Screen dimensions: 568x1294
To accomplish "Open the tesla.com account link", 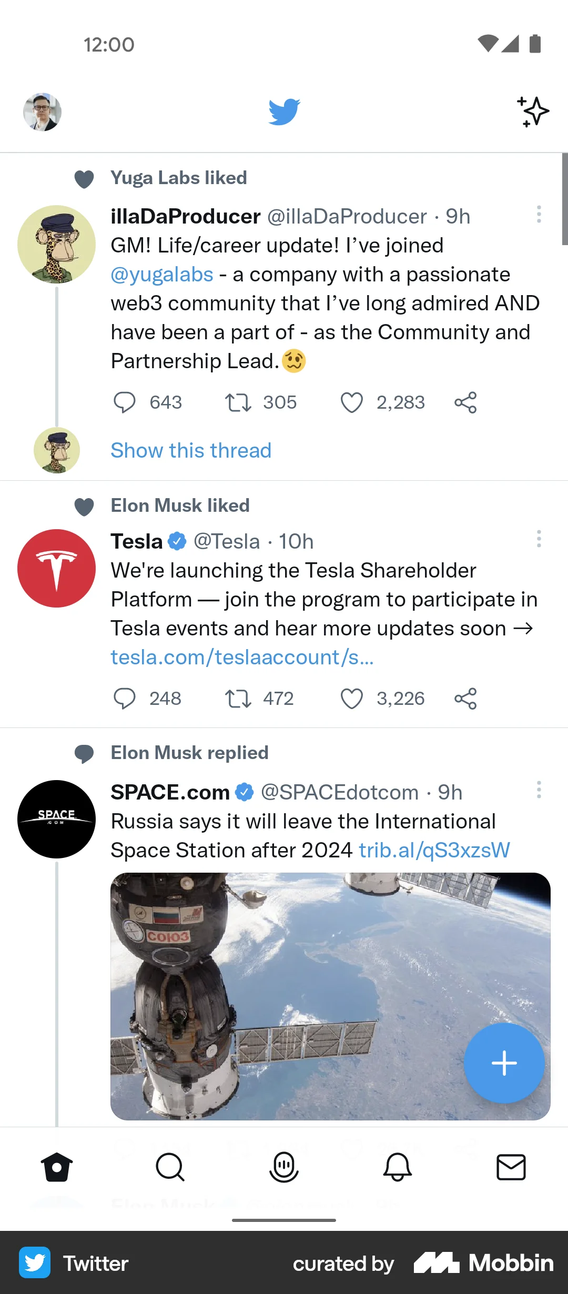I will click(241, 656).
